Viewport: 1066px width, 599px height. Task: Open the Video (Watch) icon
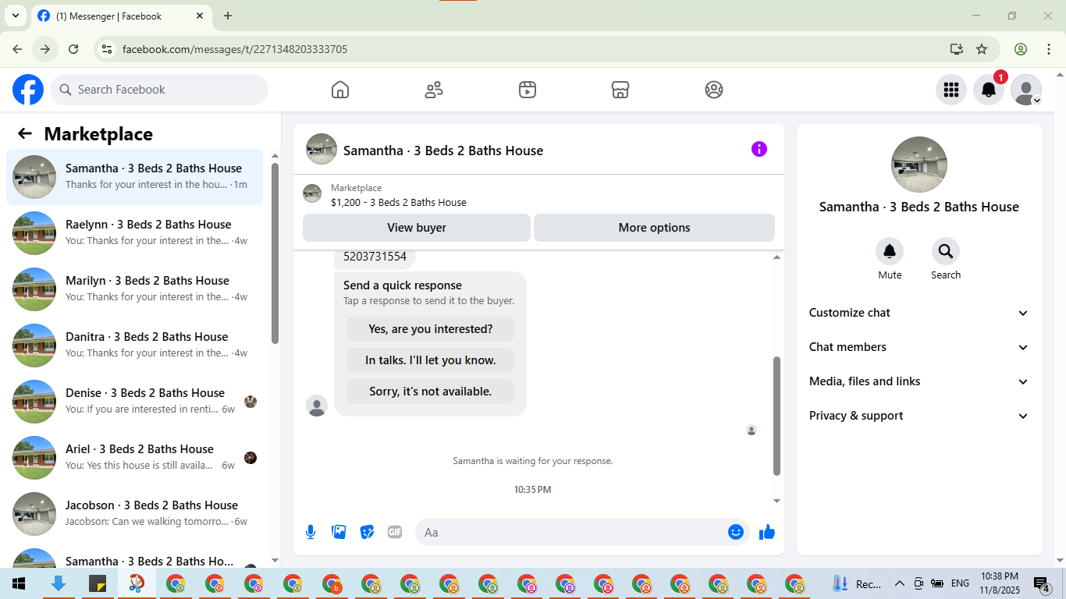(x=528, y=90)
